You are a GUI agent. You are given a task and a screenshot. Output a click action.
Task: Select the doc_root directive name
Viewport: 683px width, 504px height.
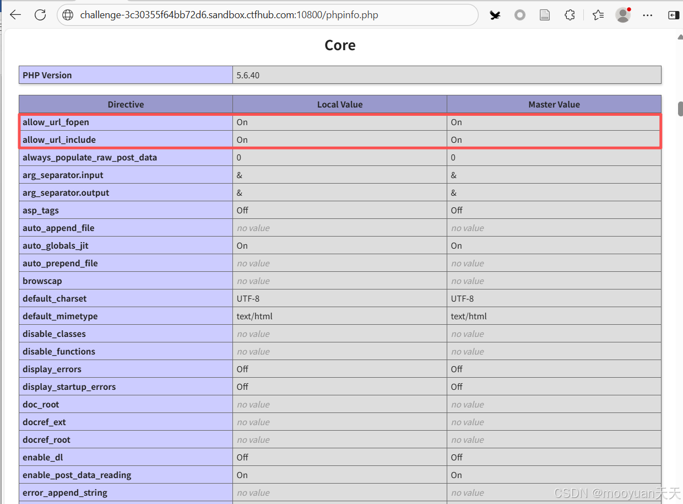click(41, 404)
